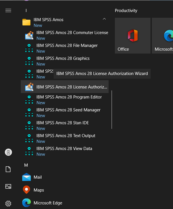Open the Pictures sidebar icon

click(8, 186)
